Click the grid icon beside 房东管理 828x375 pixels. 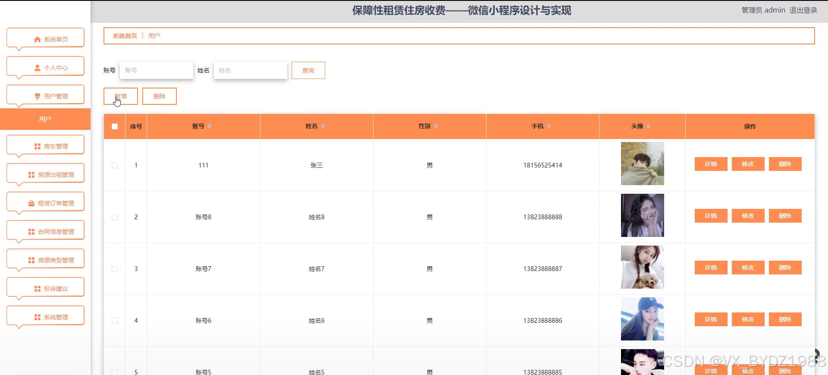(x=38, y=146)
